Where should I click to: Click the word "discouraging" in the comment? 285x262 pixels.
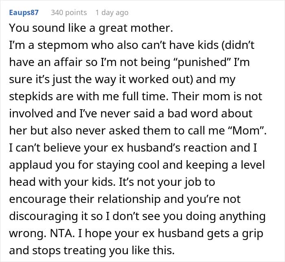pyautogui.click(x=45, y=216)
